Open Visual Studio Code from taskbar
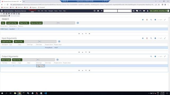Image resolution: width=170 pixels, height=95 pixels. [45, 93]
